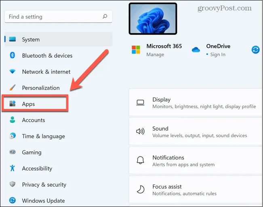Viewport: 263px width, 207px height.
Task: Click the Gaming controller icon
Action: [x=13, y=152]
